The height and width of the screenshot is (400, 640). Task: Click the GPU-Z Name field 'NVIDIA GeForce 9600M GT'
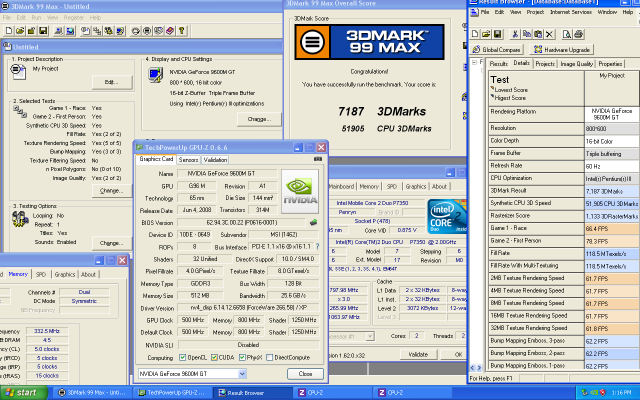pos(227,173)
